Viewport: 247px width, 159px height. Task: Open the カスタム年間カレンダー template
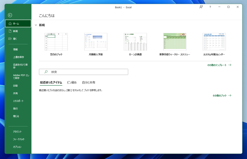coord(214,42)
